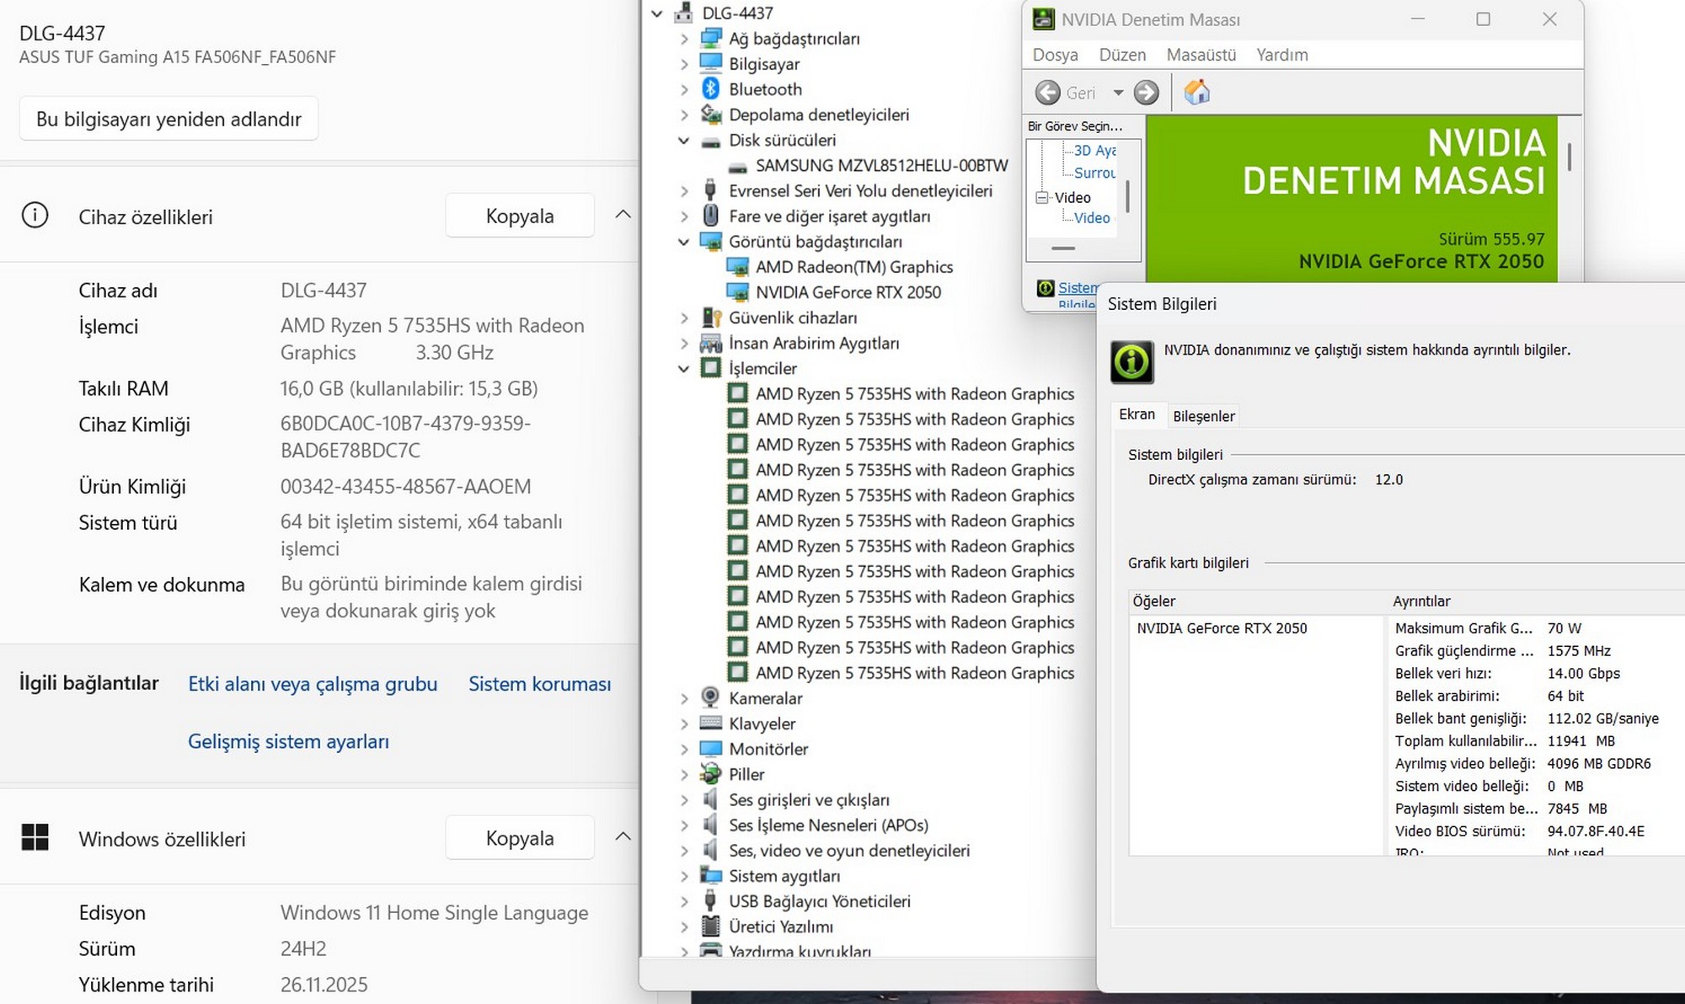Screen dimensions: 1685x1004
Task: Click the Bluetooth device category icon
Action: pos(710,89)
